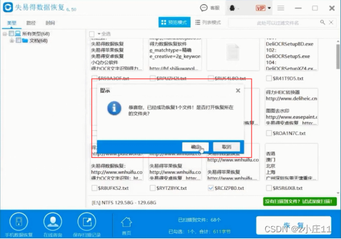341x239 pixels.
Task: Click the vertical scrollbar thumb
Action: tap(338, 57)
